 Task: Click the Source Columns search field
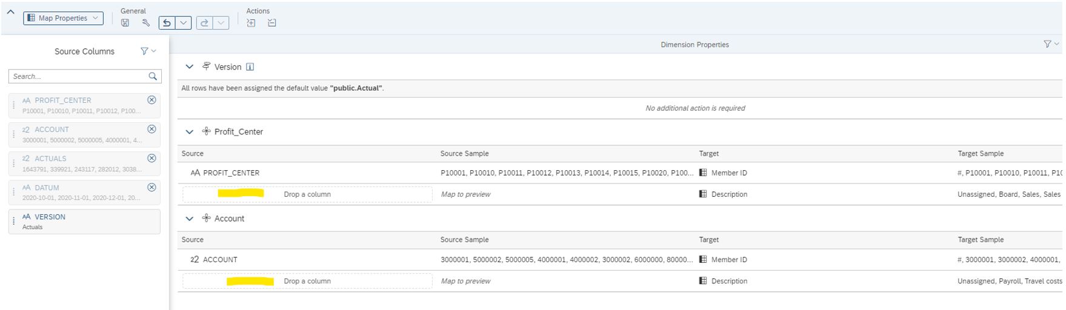pyautogui.click(x=78, y=76)
